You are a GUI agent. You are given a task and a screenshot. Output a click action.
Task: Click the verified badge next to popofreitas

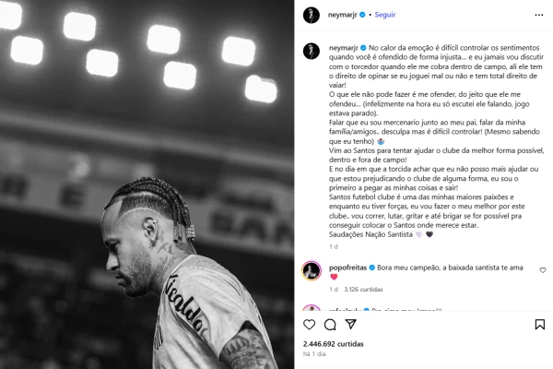click(x=371, y=268)
